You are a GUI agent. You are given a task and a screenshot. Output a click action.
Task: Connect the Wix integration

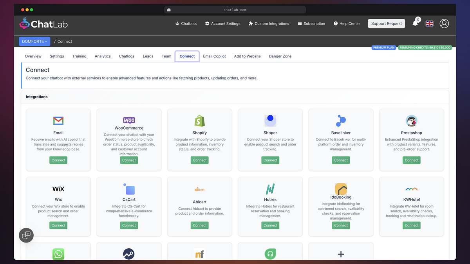[x=58, y=225]
